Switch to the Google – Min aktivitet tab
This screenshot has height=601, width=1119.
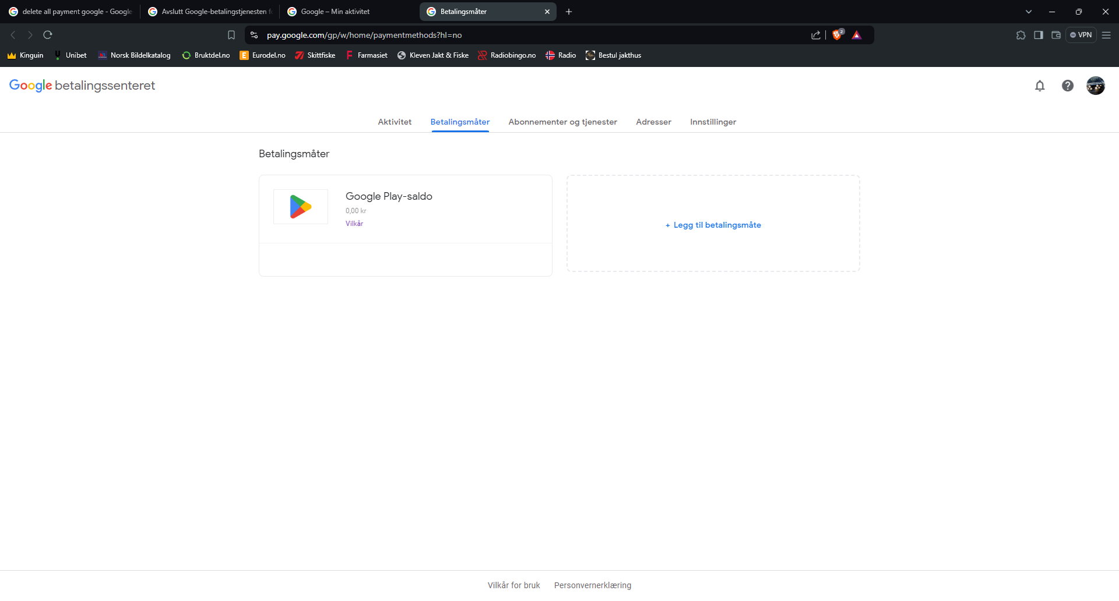pos(350,12)
